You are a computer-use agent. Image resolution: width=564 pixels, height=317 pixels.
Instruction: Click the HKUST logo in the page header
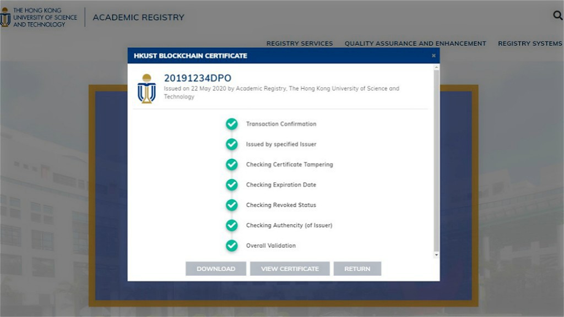tap(39, 17)
